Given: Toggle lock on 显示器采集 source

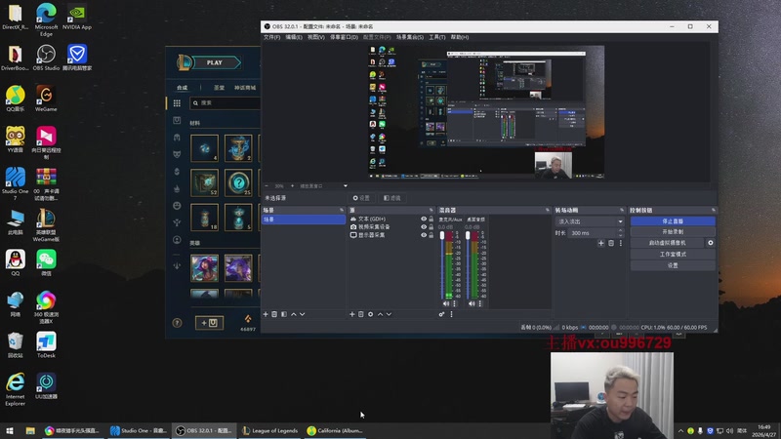Looking at the screenshot, I should pos(432,235).
